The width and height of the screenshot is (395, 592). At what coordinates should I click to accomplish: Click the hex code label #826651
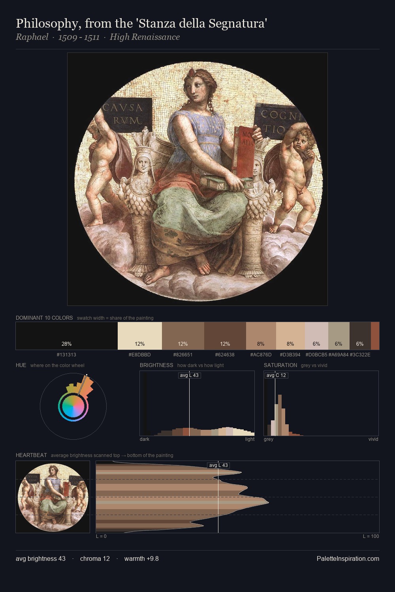(x=183, y=354)
